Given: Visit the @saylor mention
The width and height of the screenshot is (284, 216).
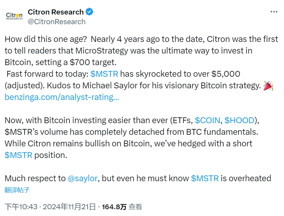Looking at the screenshot, I should pyautogui.click(x=83, y=178).
